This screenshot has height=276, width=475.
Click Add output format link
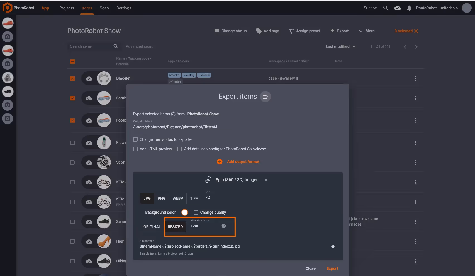(x=243, y=162)
